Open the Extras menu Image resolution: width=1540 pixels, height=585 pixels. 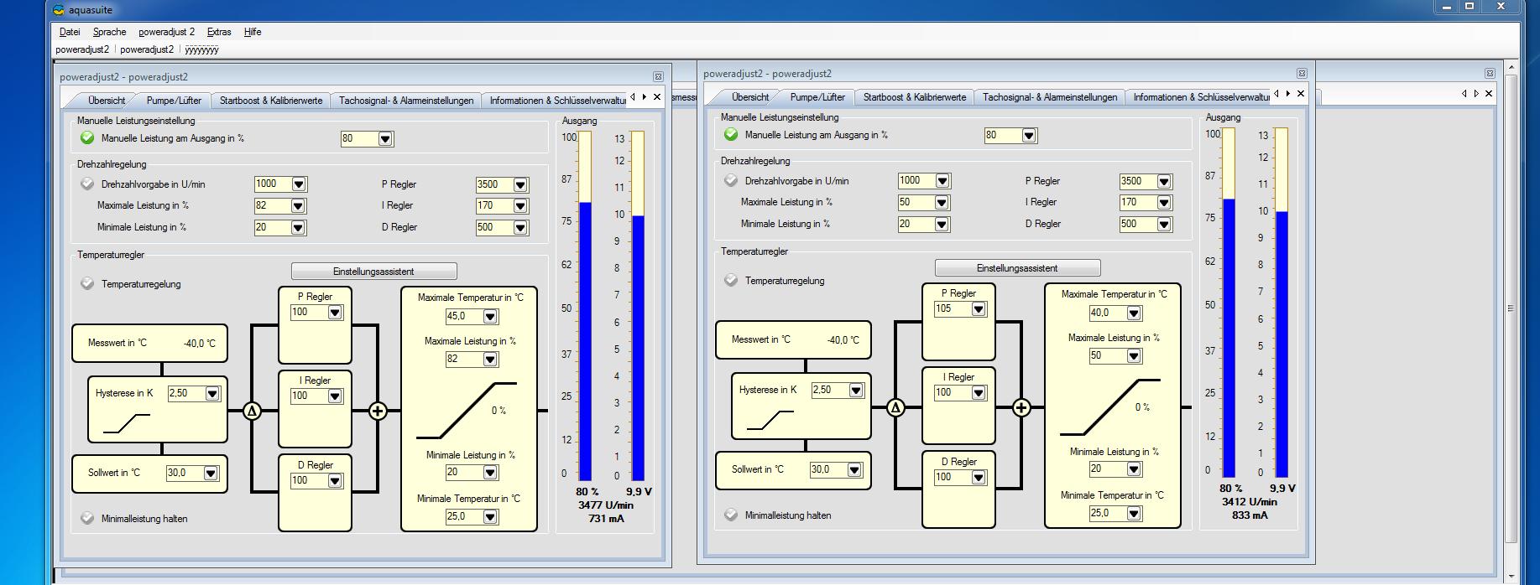point(219,32)
